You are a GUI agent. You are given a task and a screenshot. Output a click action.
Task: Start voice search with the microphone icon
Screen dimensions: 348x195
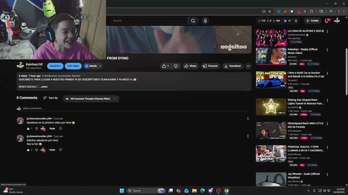205,21
